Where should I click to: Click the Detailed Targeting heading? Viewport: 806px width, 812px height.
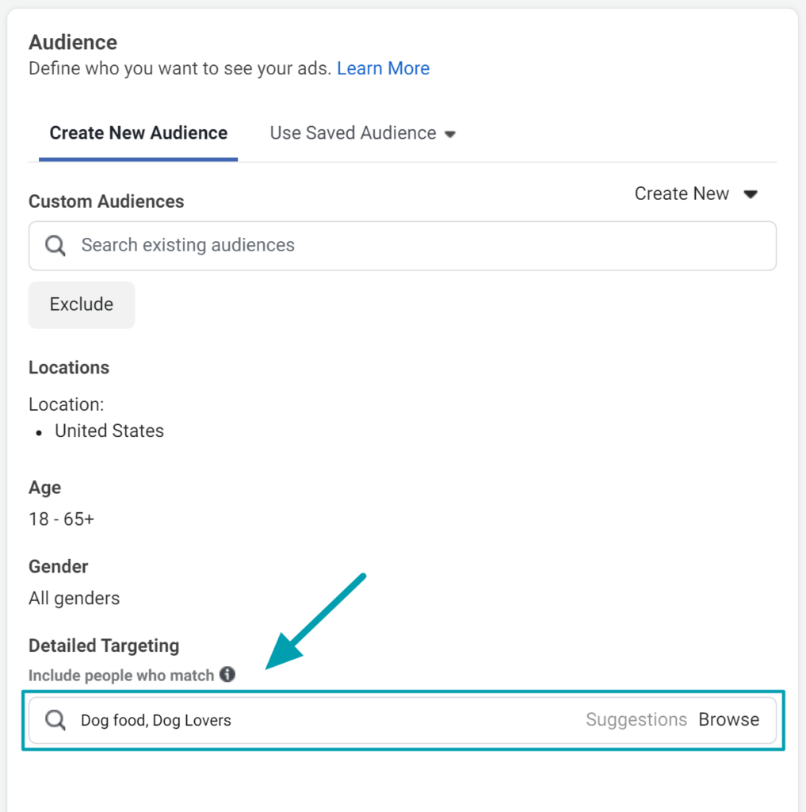point(104,645)
